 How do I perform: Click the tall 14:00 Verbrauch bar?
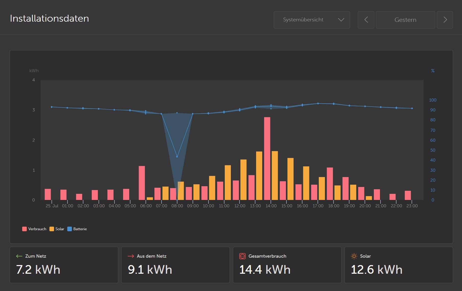(267, 158)
